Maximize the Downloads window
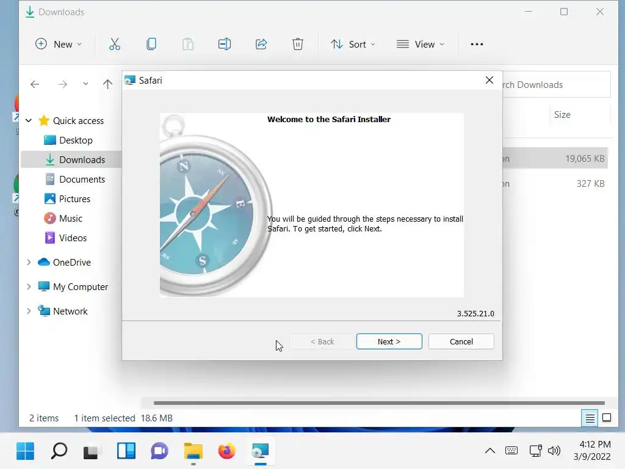This screenshot has height=469, width=625. [x=564, y=12]
